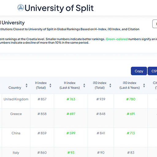Select the Italy country cell
Viewport: 157px width, 157px height.
16,152
